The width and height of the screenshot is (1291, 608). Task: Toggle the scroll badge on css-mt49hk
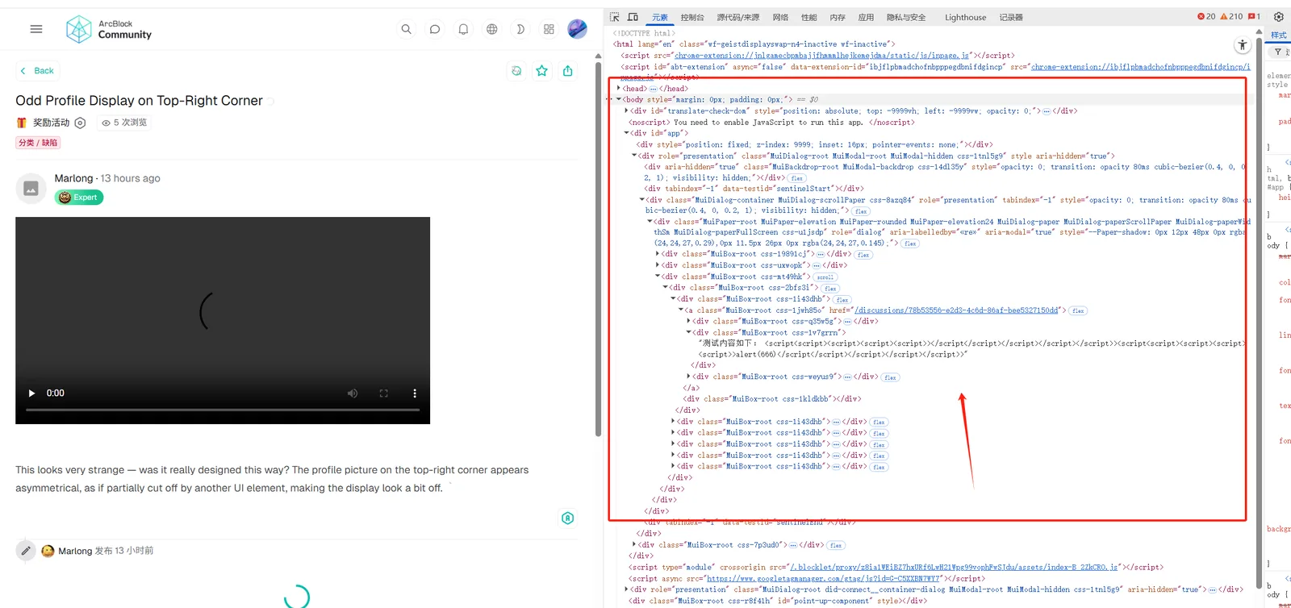point(825,277)
